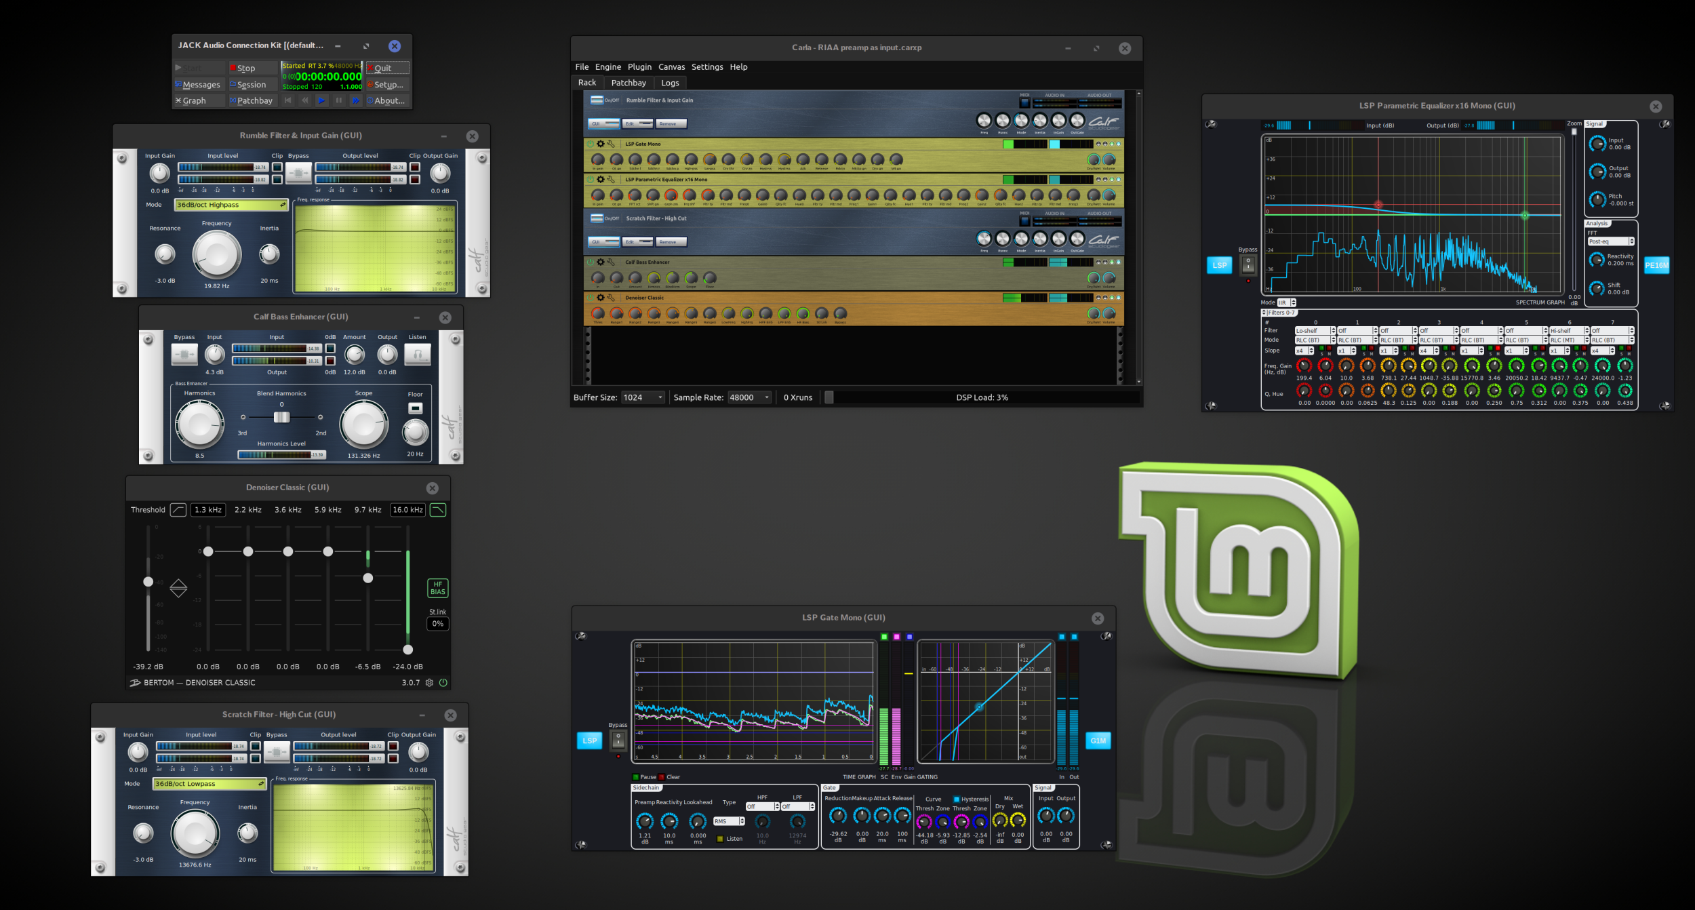Toggle Bypass switch in Rumble Filter GUI
This screenshot has height=910, width=1695.
click(x=298, y=174)
